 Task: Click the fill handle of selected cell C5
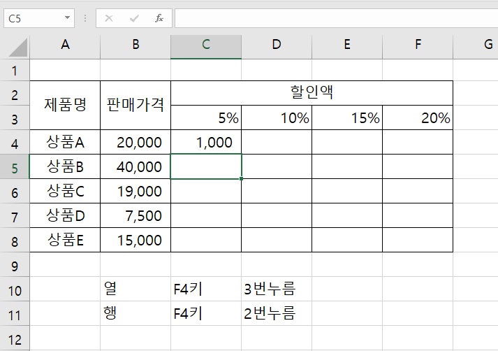[x=242, y=179]
